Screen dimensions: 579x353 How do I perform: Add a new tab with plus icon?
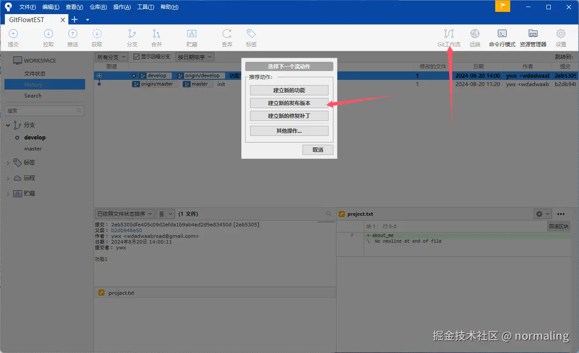pos(75,19)
